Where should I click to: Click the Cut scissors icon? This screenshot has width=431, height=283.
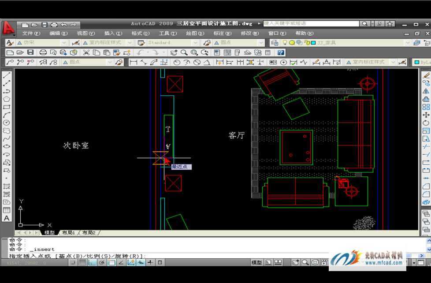pos(86,52)
